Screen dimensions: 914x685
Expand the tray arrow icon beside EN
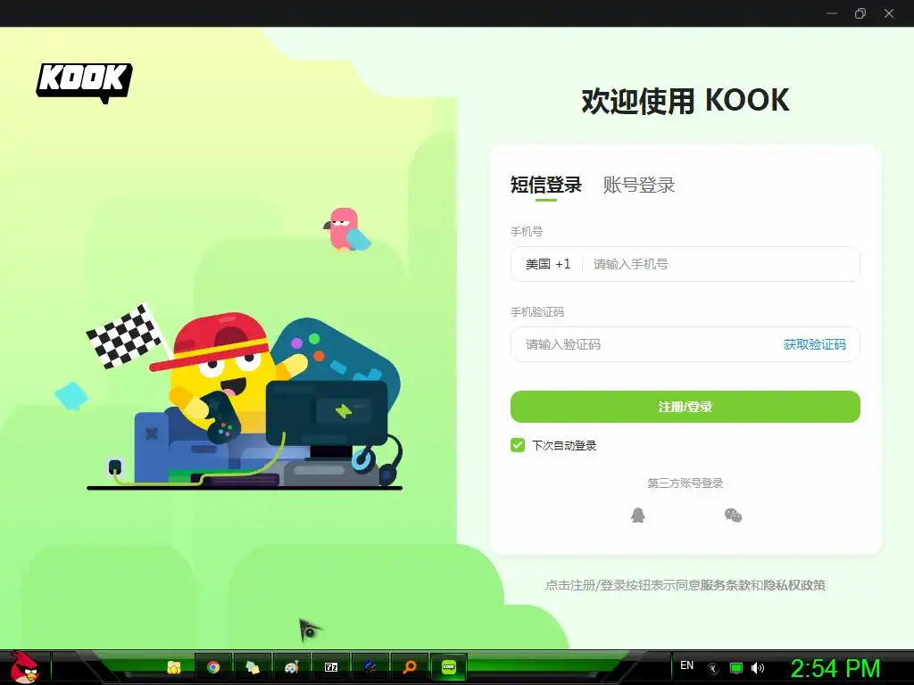pos(713,669)
